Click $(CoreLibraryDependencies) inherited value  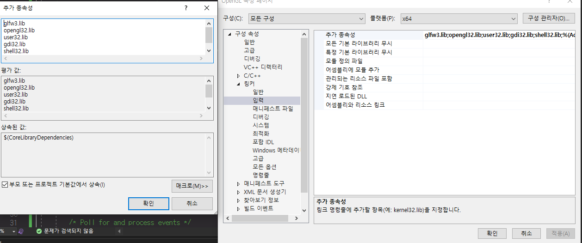tap(38, 137)
